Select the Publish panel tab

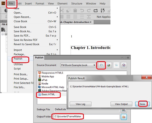(x=39, y=58)
